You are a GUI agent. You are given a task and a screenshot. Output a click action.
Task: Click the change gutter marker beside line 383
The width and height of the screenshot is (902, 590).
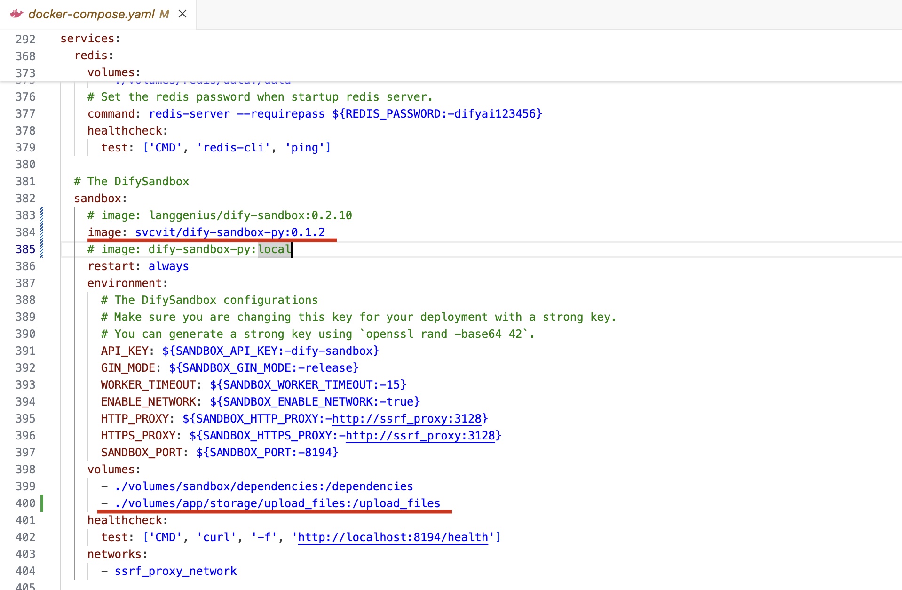(42, 215)
